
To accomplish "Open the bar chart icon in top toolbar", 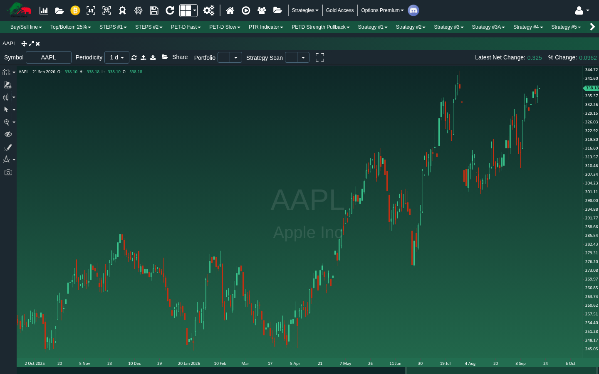I will click(x=44, y=10).
